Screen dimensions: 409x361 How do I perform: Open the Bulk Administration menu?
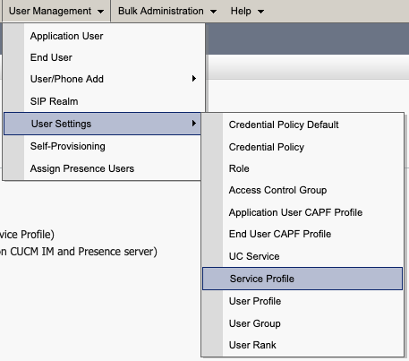tap(167, 11)
